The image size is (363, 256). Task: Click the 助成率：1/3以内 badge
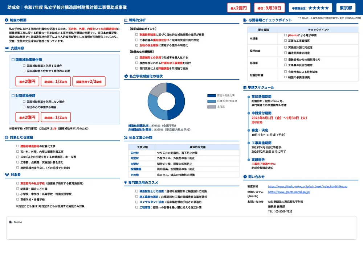coord(56,81)
